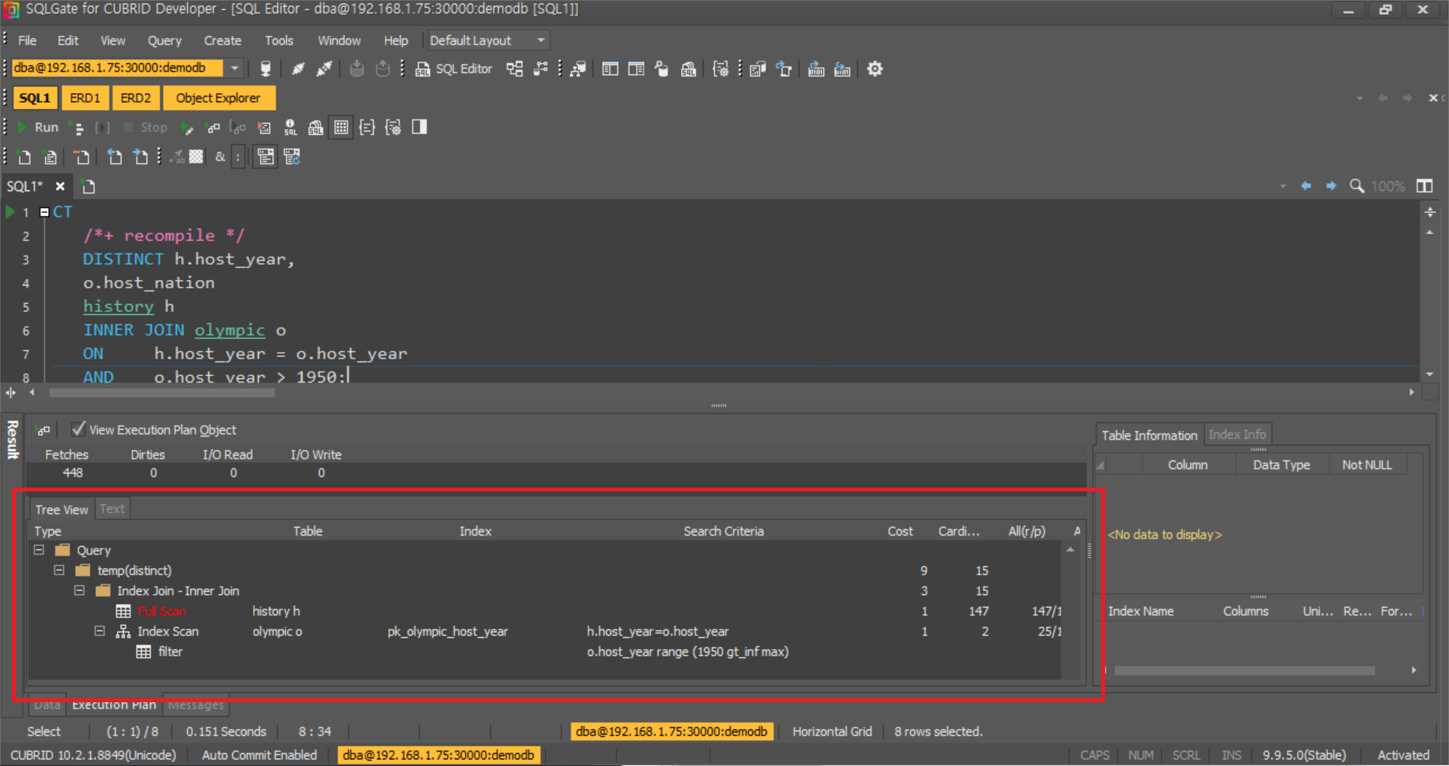Open the SQL Editor from the toolbar

pyautogui.click(x=454, y=69)
